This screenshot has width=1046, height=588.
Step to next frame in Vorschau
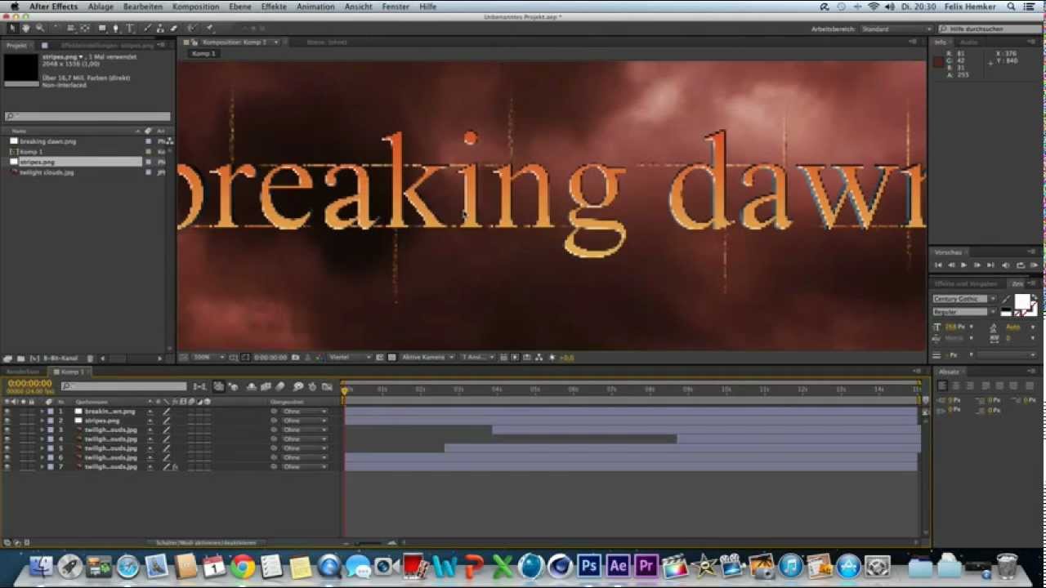977,265
